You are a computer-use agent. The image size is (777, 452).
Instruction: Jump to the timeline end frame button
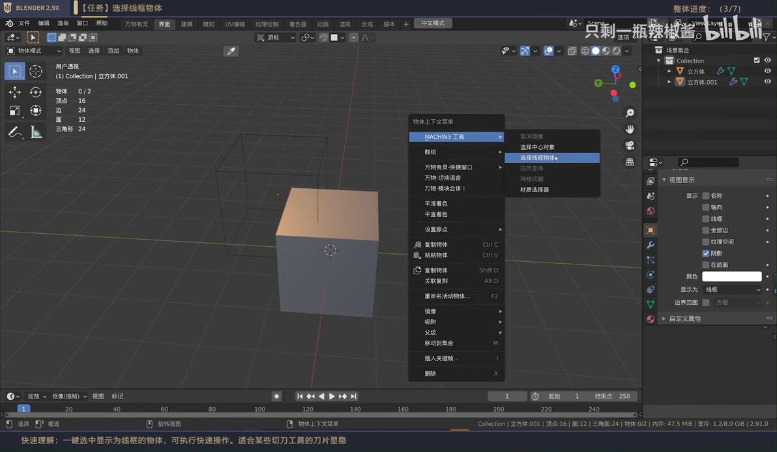pos(353,397)
